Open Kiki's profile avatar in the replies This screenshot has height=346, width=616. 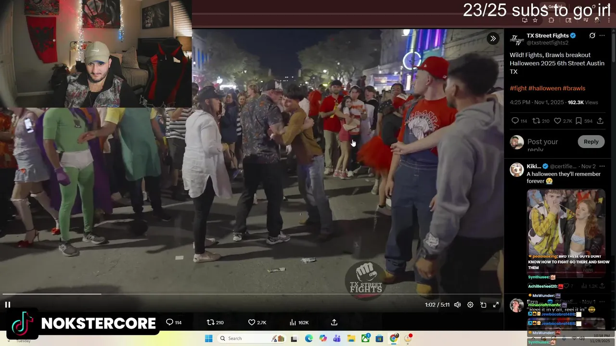click(x=516, y=170)
